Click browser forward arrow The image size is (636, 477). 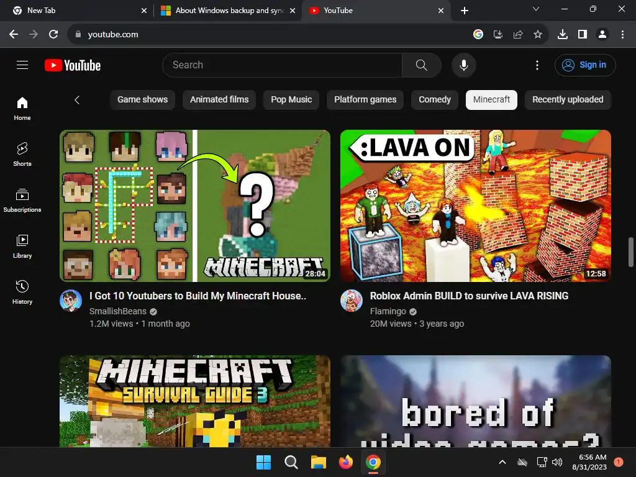point(34,35)
